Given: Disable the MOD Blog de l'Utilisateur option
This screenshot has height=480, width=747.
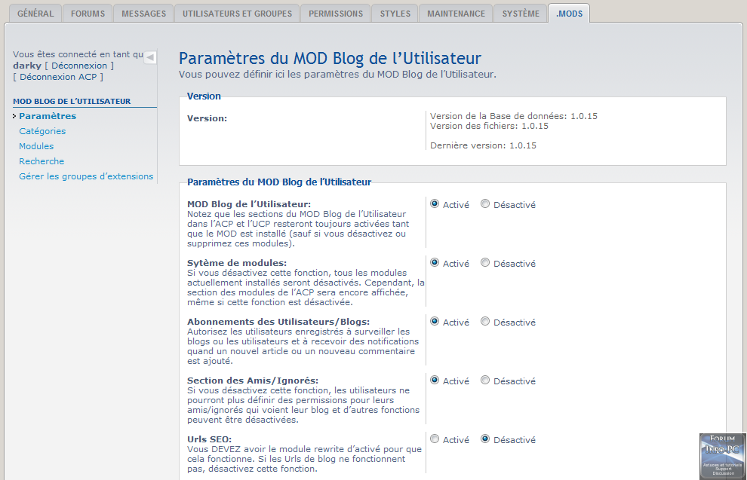Looking at the screenshot, I should (x=485, y=204).
